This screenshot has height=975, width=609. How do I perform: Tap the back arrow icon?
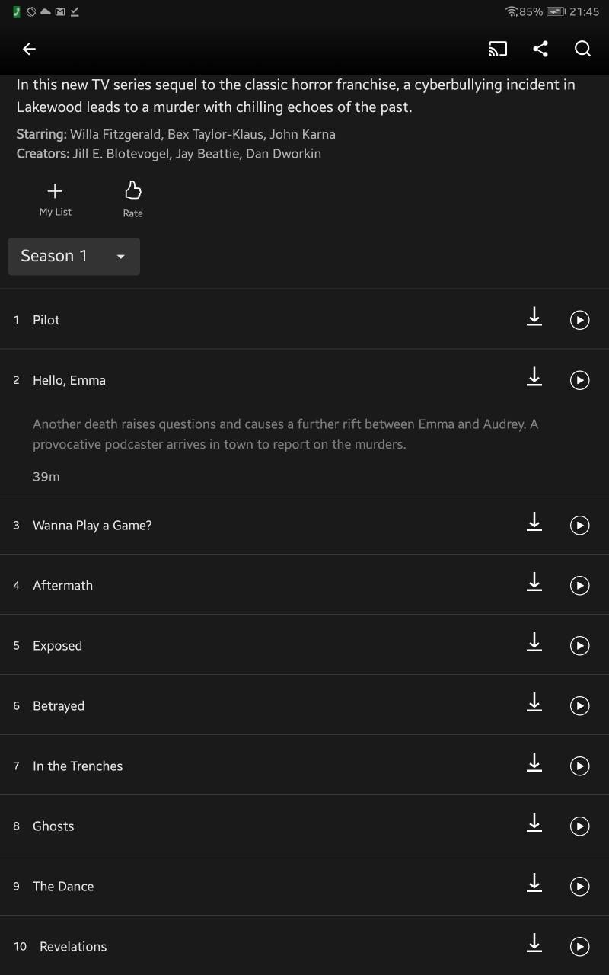[29, 49]
